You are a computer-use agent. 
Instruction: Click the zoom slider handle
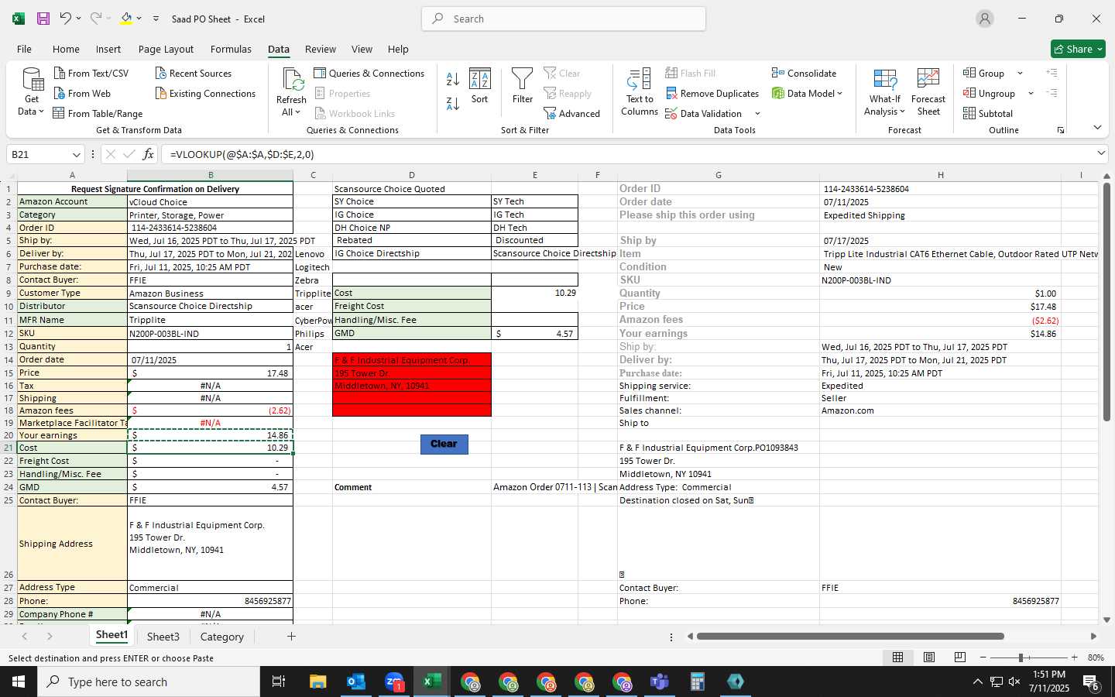tap(1021, 658)
